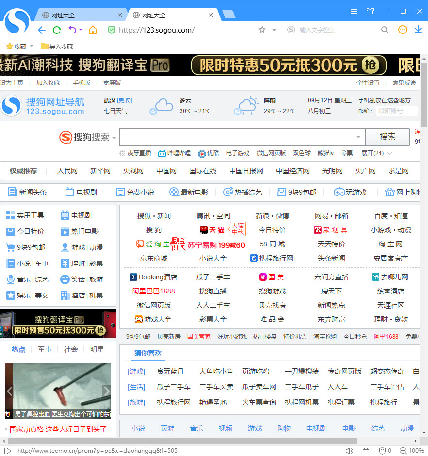The height and width of the screenshot is (456, 428).
Task: Click the toolbar text search input box
Action: tap(338, 30)
